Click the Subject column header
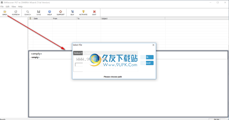 pos(133,19)
